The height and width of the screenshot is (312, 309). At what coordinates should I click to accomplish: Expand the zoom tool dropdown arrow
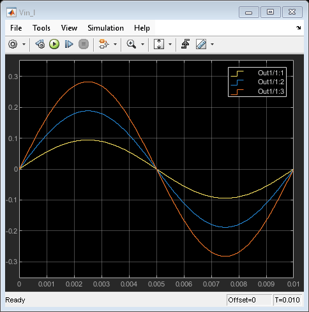point(142,45)
